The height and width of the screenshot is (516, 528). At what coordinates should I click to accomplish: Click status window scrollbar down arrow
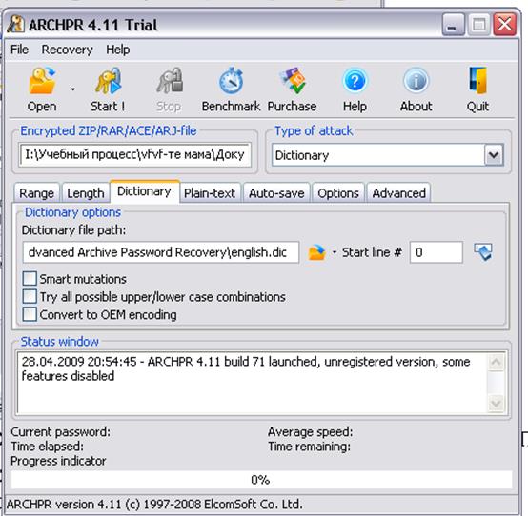pyautogui.click(x=497, y=403)
